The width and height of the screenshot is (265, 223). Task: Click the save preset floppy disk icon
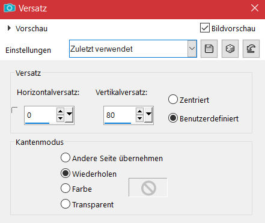tap(209, 49)
